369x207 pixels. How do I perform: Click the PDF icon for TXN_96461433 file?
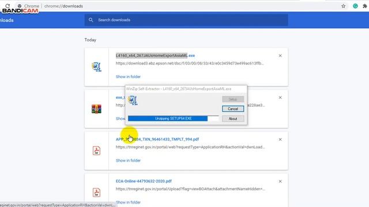pyautogui.click(x=96, y=151)
